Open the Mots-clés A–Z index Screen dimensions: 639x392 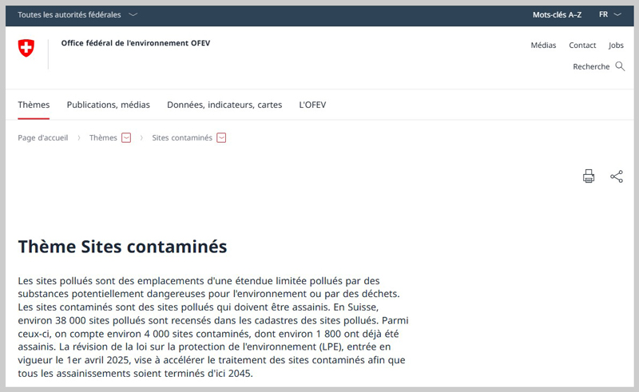557,14
